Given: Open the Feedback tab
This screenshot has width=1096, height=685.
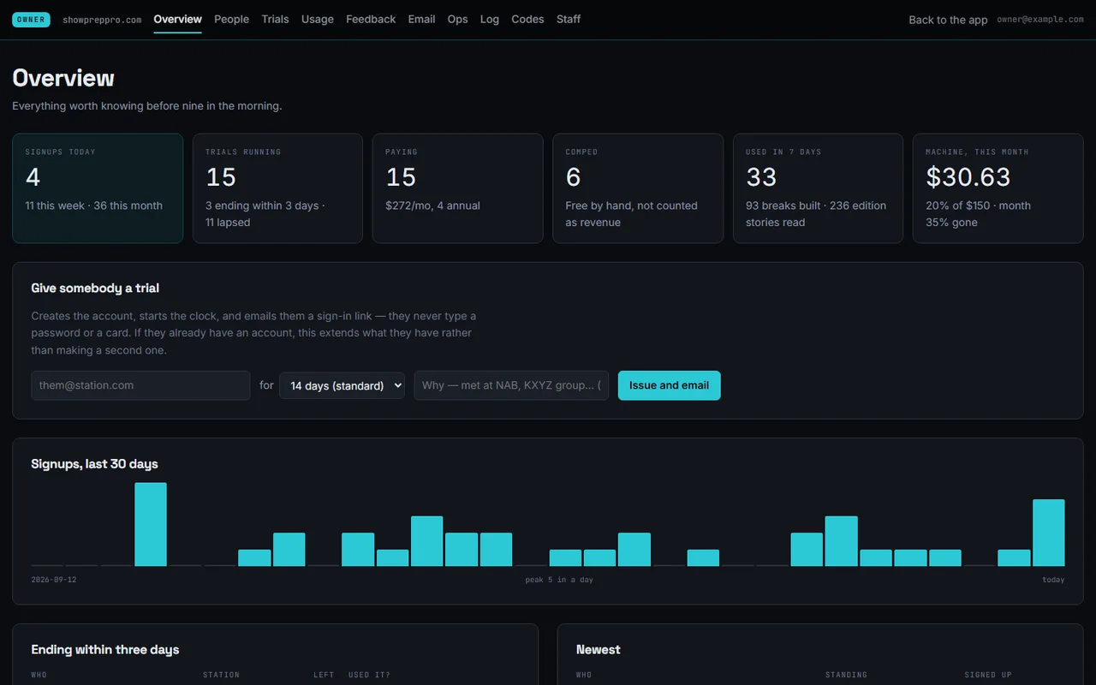Looking at the screenshot, I should pos(371,19).
